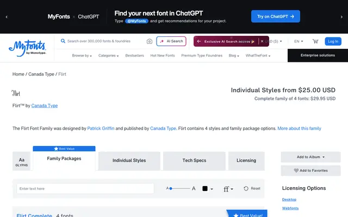Click the Flirt Complete package title
Viewport: 348px width, 217px height.
(x=34, y=215)
